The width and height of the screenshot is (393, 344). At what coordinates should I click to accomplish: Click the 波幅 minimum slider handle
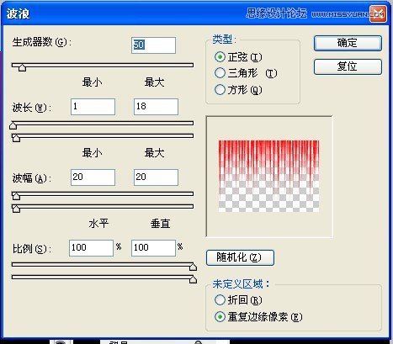point(16,196)
